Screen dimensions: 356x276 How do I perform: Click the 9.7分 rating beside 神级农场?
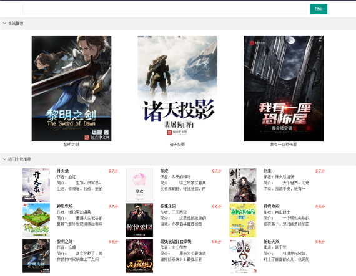click(113, 206)
